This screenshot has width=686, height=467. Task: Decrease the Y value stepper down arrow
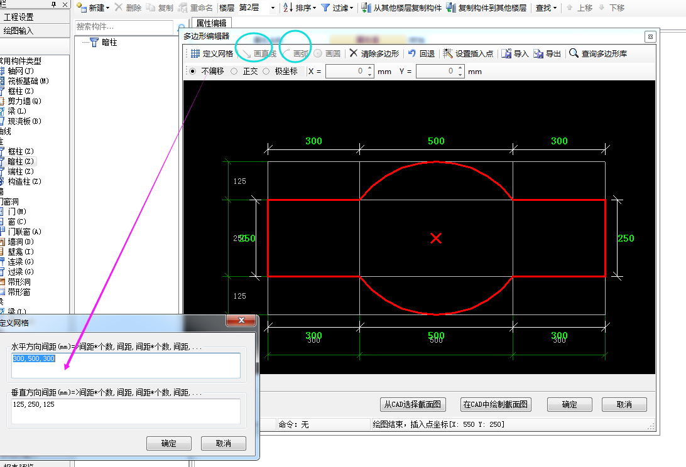coord(460,75)
